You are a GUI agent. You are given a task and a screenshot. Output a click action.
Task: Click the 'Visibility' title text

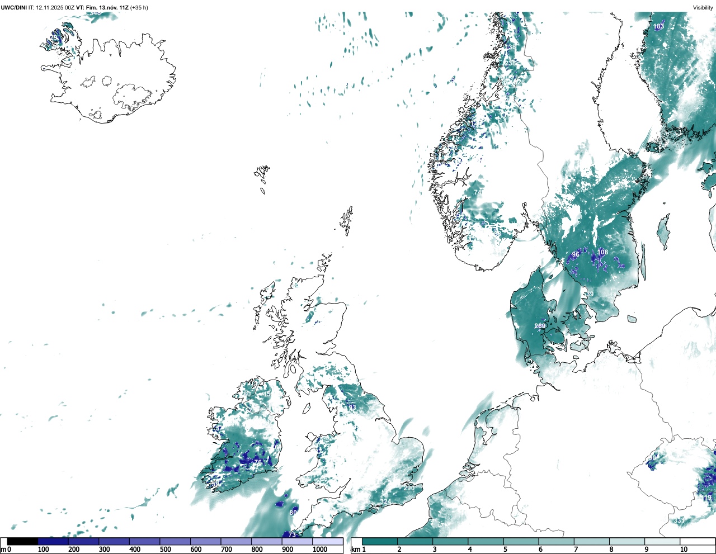(703, 7)
